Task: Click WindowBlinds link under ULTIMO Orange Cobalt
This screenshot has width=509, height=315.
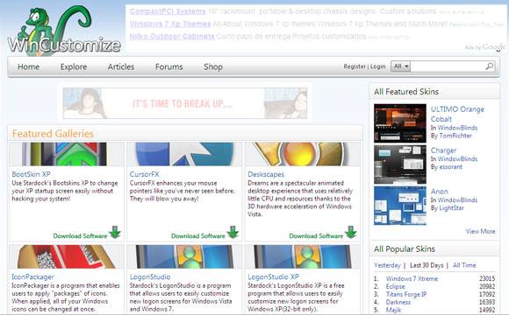Action: pos(457,128)
